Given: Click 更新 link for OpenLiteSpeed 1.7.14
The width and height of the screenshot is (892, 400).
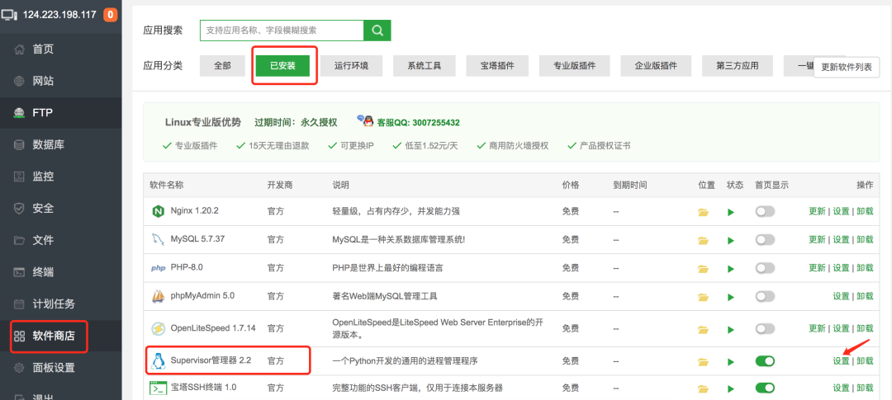Looking at the screenshot, I should (817, 328).
